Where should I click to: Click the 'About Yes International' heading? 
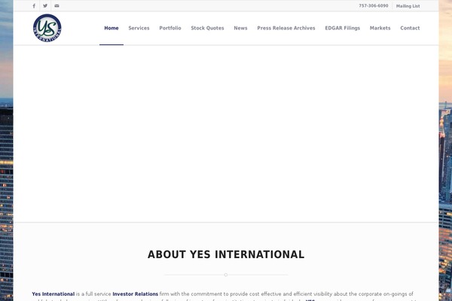click(x=226, y=254)
